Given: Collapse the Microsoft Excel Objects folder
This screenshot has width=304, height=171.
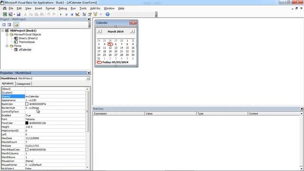Looking at the screenshot, I should point(7,35).
